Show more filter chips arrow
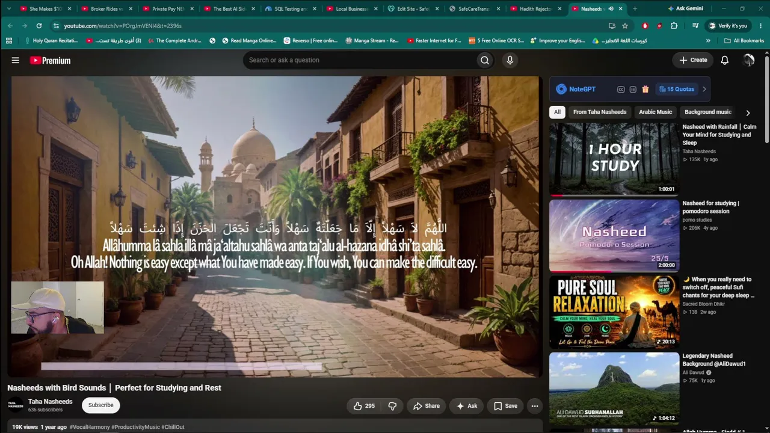Image resolution: width=770 pixels, height=433 pixels. click(x=748, y=112)
